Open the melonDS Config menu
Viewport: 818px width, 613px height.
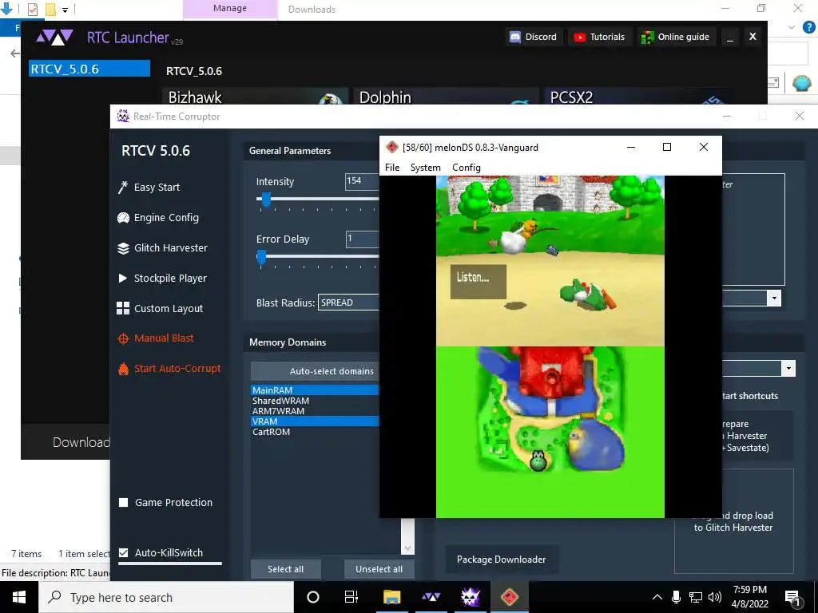(x=467, y=168)
